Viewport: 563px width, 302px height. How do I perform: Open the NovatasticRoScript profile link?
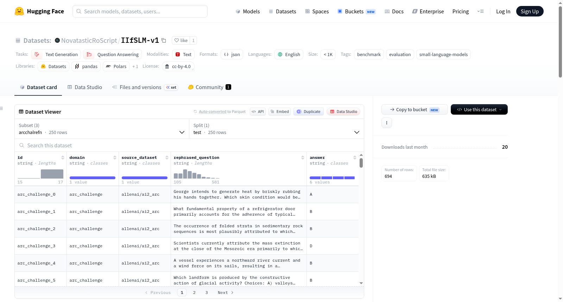click(x=89, y=40)
